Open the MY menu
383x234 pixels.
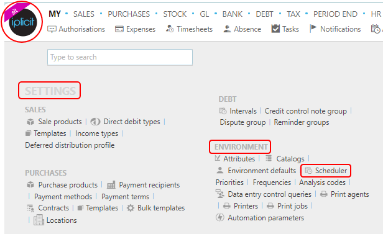point(55,14)
